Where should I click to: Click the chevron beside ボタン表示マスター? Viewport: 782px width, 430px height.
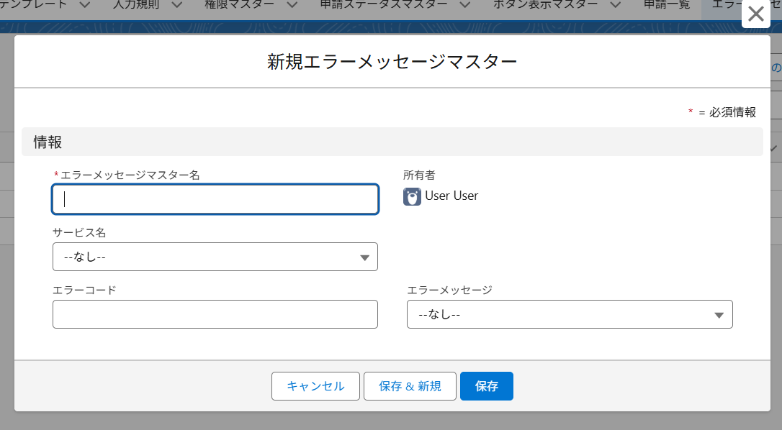616,6
